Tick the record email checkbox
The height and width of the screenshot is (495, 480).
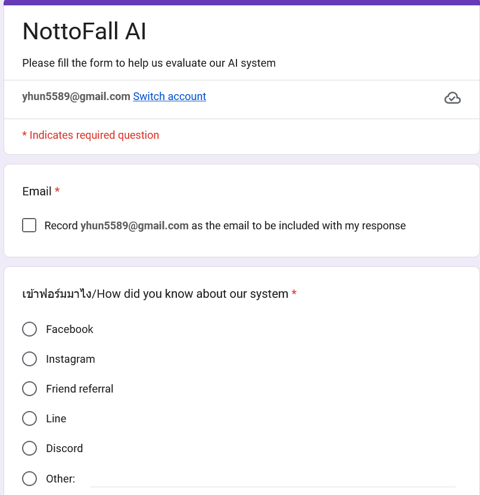point(29,225)
